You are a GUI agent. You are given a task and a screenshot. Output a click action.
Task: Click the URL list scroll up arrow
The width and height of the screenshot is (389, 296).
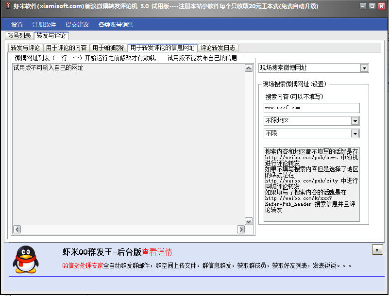[x=249, y=68]
